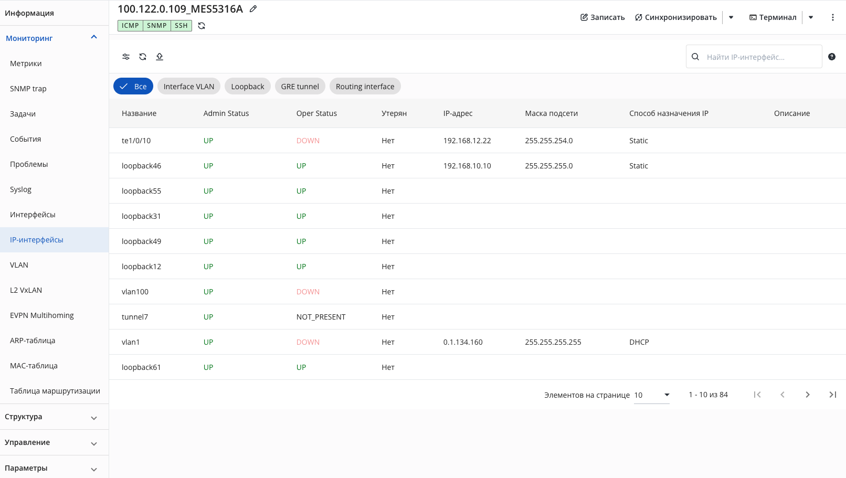The width and height of the screenshot is (846, 478).
Task: Click the pencil icon to rename device
Action: coord(253,9)
